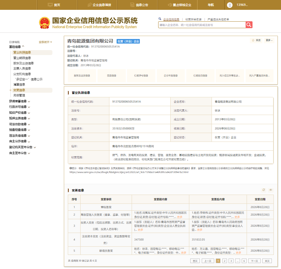
Task: Click the samr.gov.cn notice URL
Action: point(129,172)
